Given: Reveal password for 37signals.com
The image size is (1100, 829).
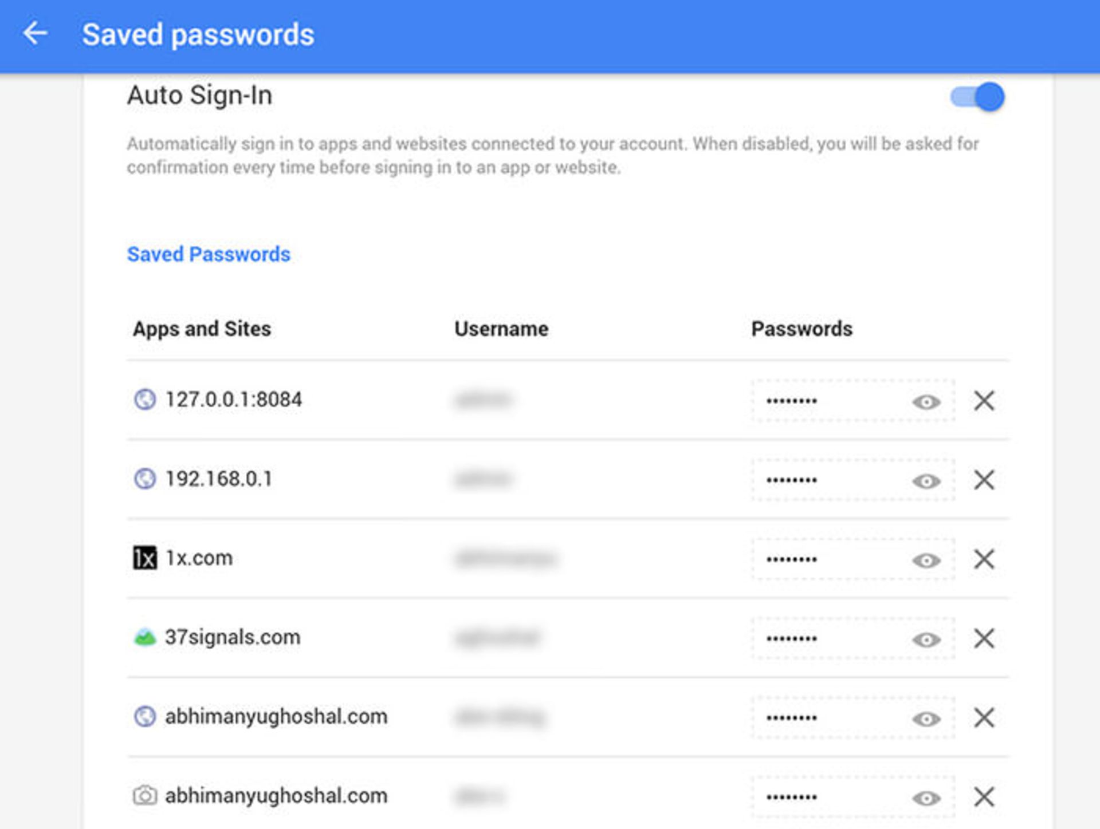Looking at the screenshot, I should 926,639.
